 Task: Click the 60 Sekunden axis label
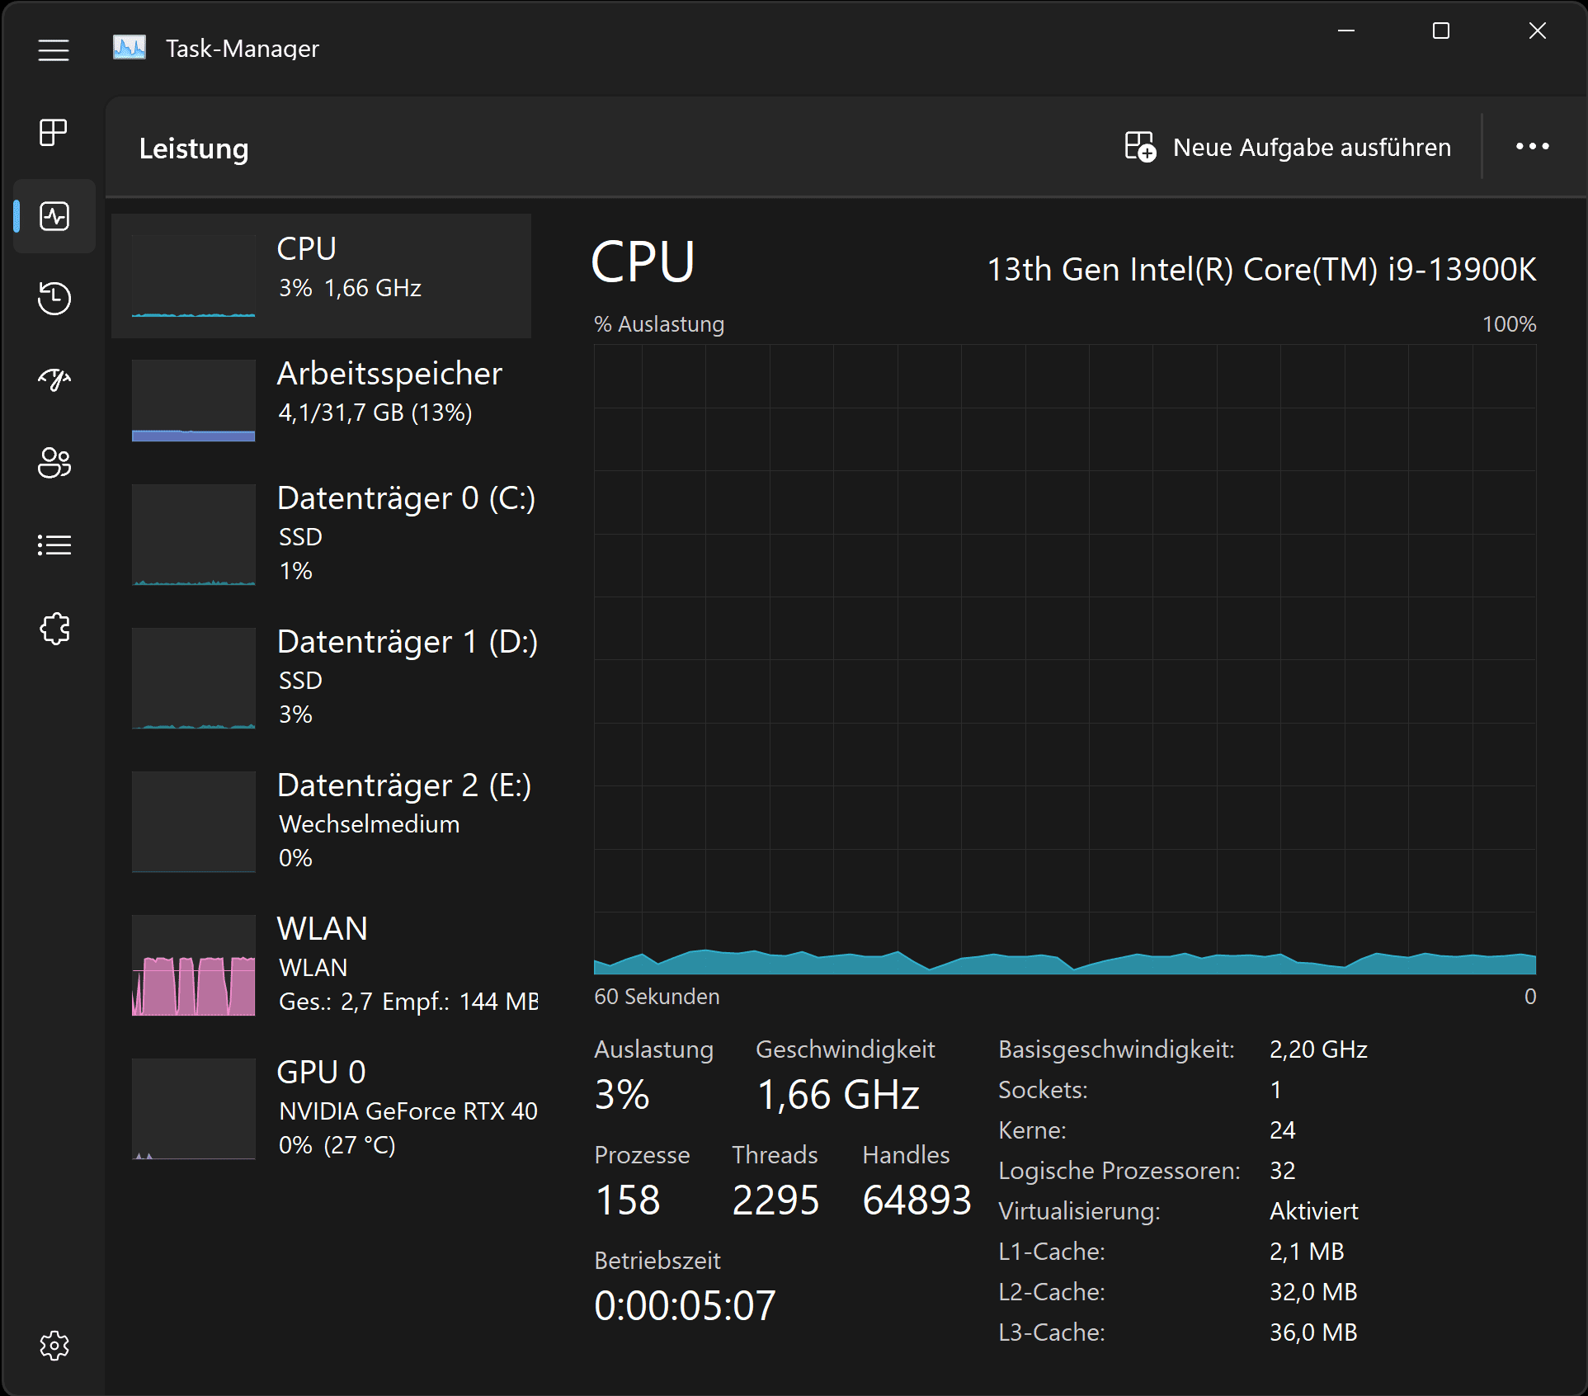click(x=657, y=997)
